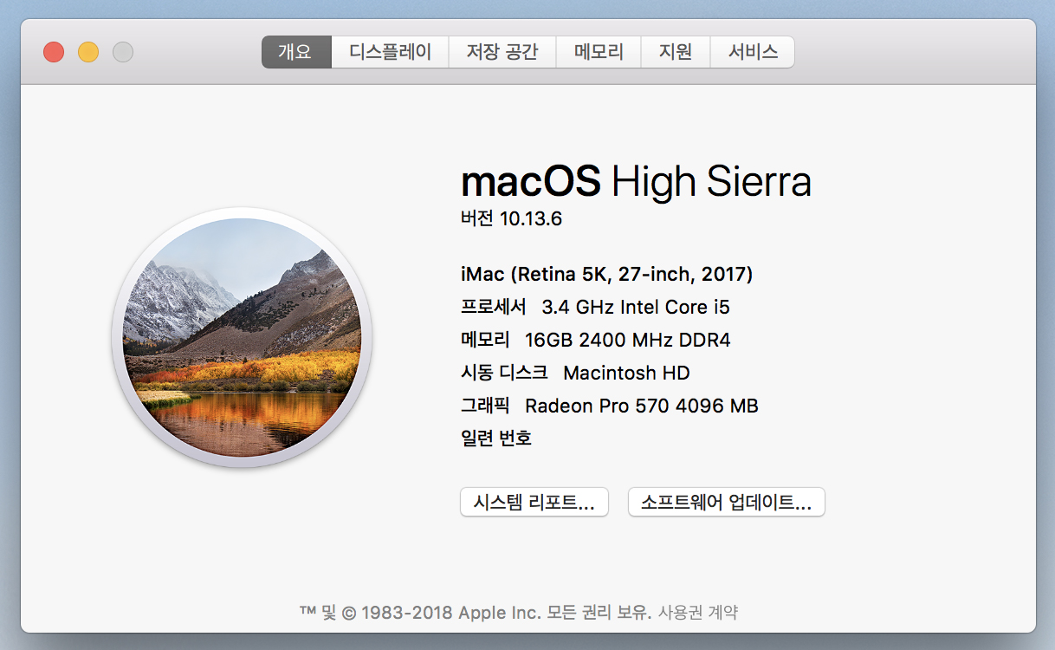Click the 시동 디스크 Macintosh HD text

(575, 373)
